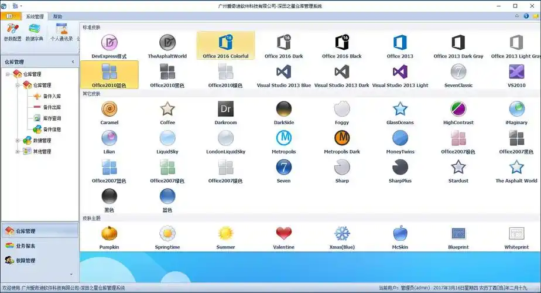Choose the Valentine heart skin

(x=283, y=237)
